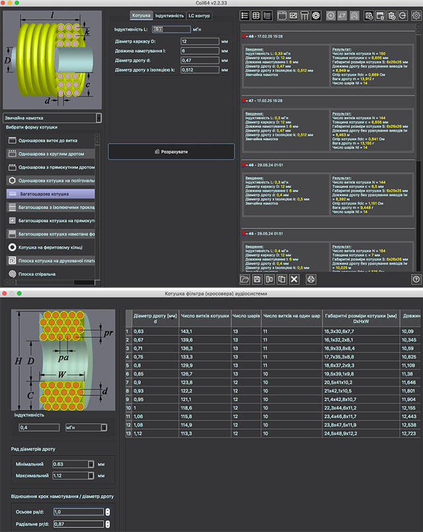Open help with the question mark icon

click(416, 279)
